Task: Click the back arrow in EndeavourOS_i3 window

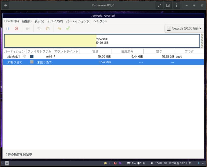Action: [x=5, y=5]
